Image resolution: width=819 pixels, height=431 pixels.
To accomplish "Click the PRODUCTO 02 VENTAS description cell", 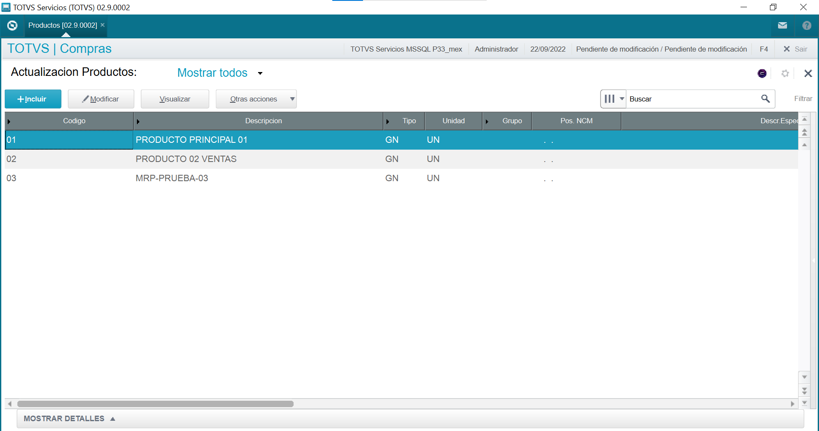I will [258, 159].
